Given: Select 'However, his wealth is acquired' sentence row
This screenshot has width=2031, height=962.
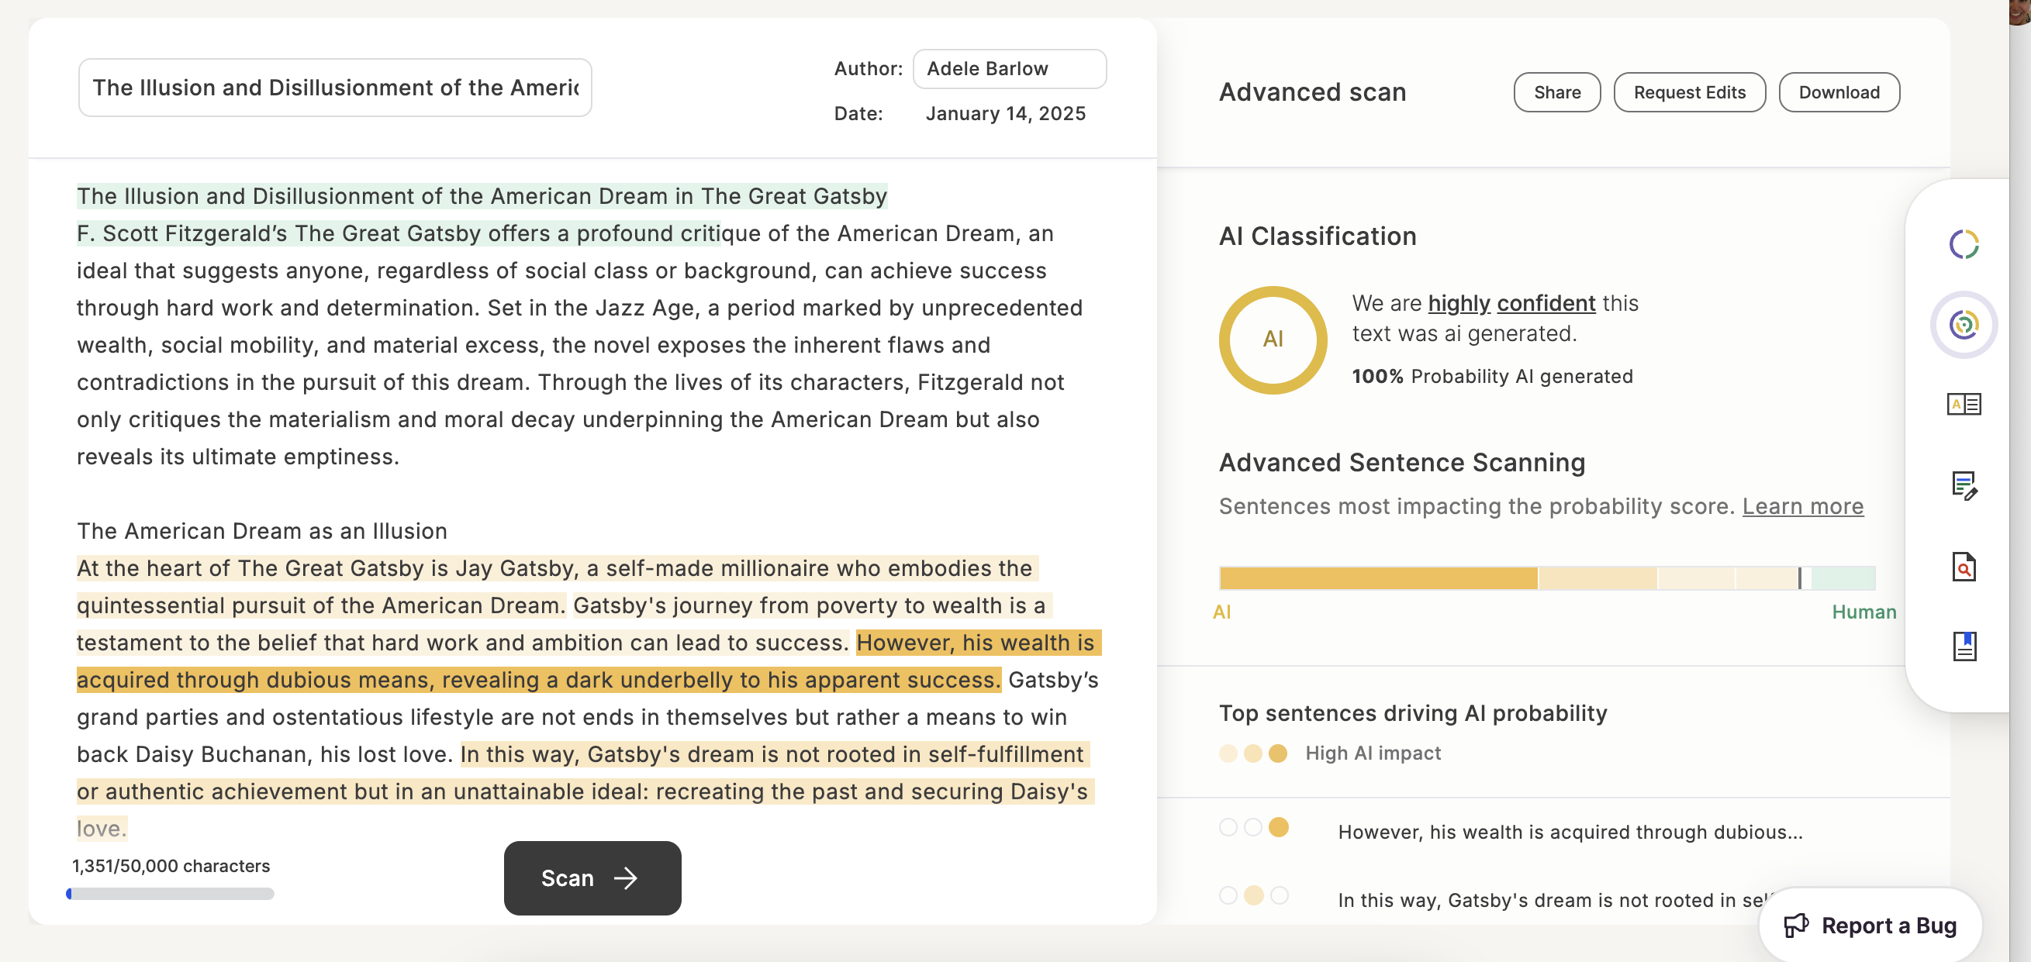Looking at the screenshot, I should (x=1569, y=832).
